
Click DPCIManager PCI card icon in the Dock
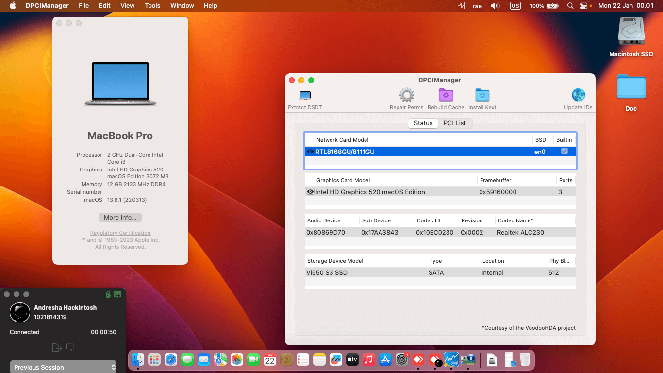pyautogui.click(x=468, y=359)
